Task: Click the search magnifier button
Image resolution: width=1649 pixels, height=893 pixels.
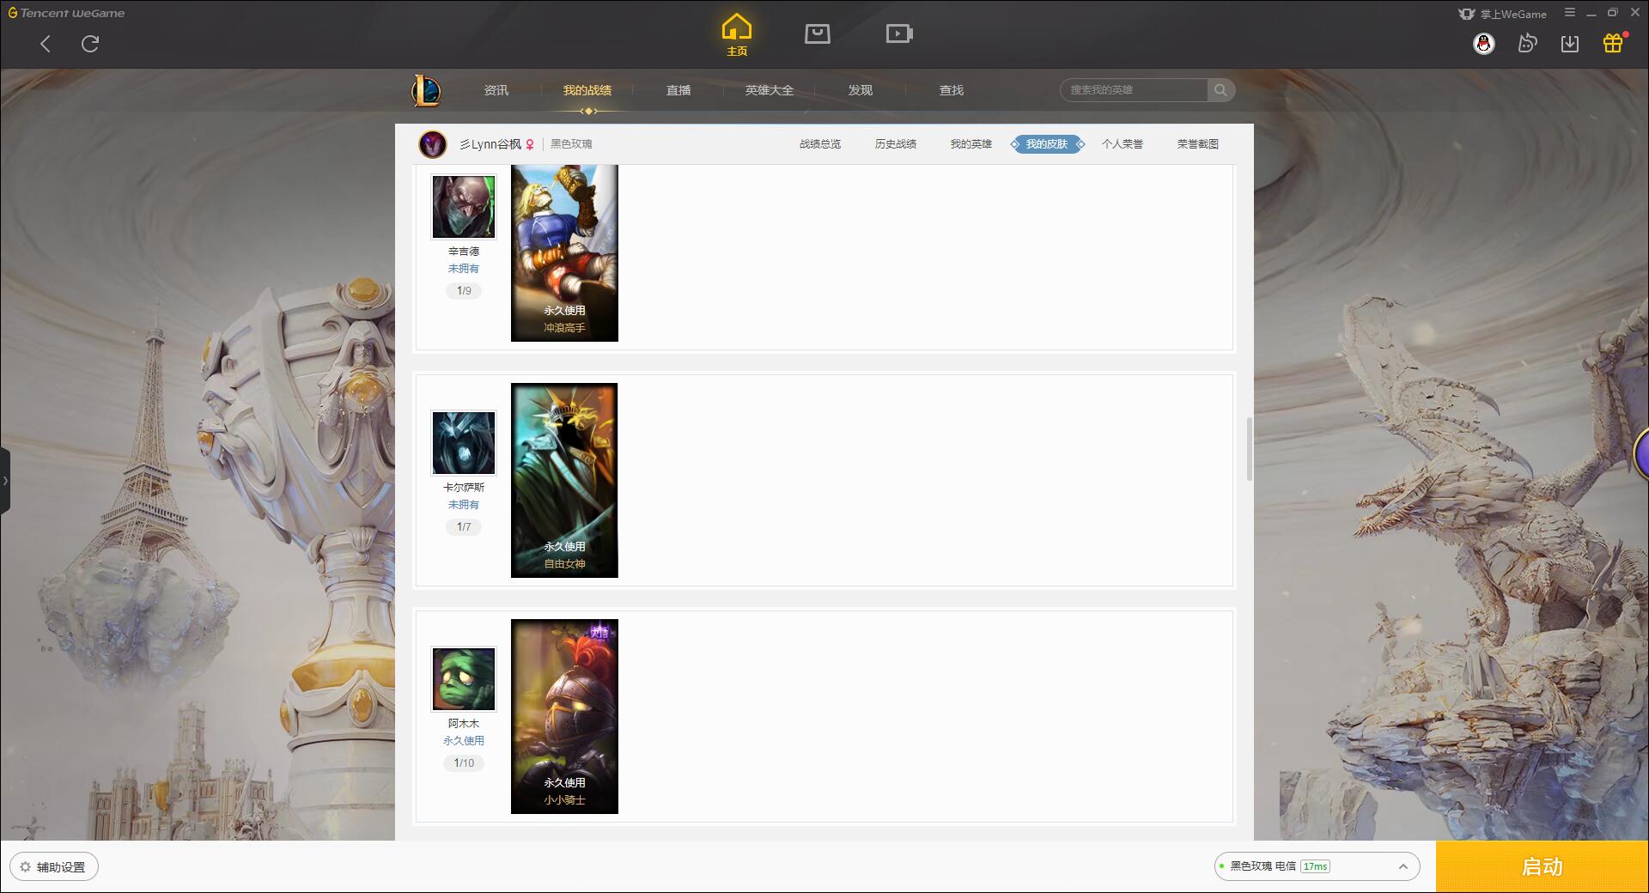Action: tap(1220, 90)
